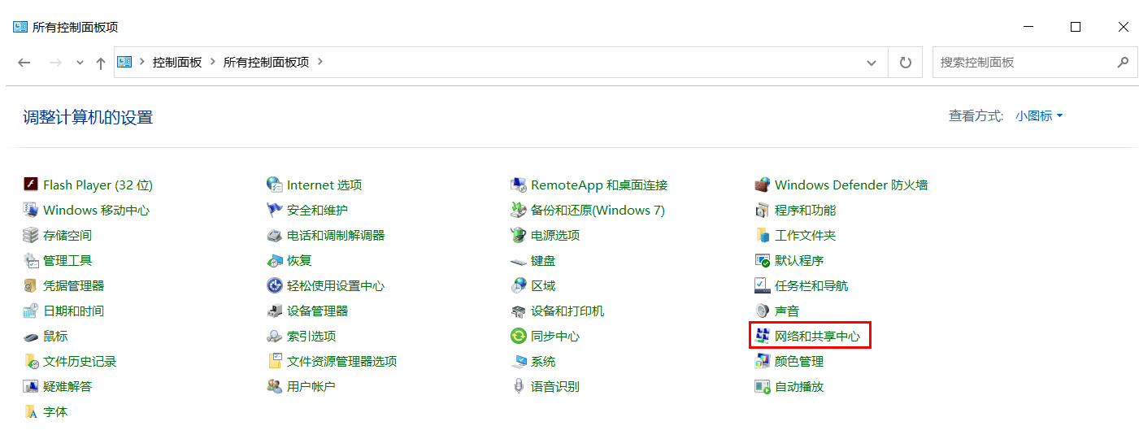
Task: Go up one level with up arrow
Action: pos(101,63)
